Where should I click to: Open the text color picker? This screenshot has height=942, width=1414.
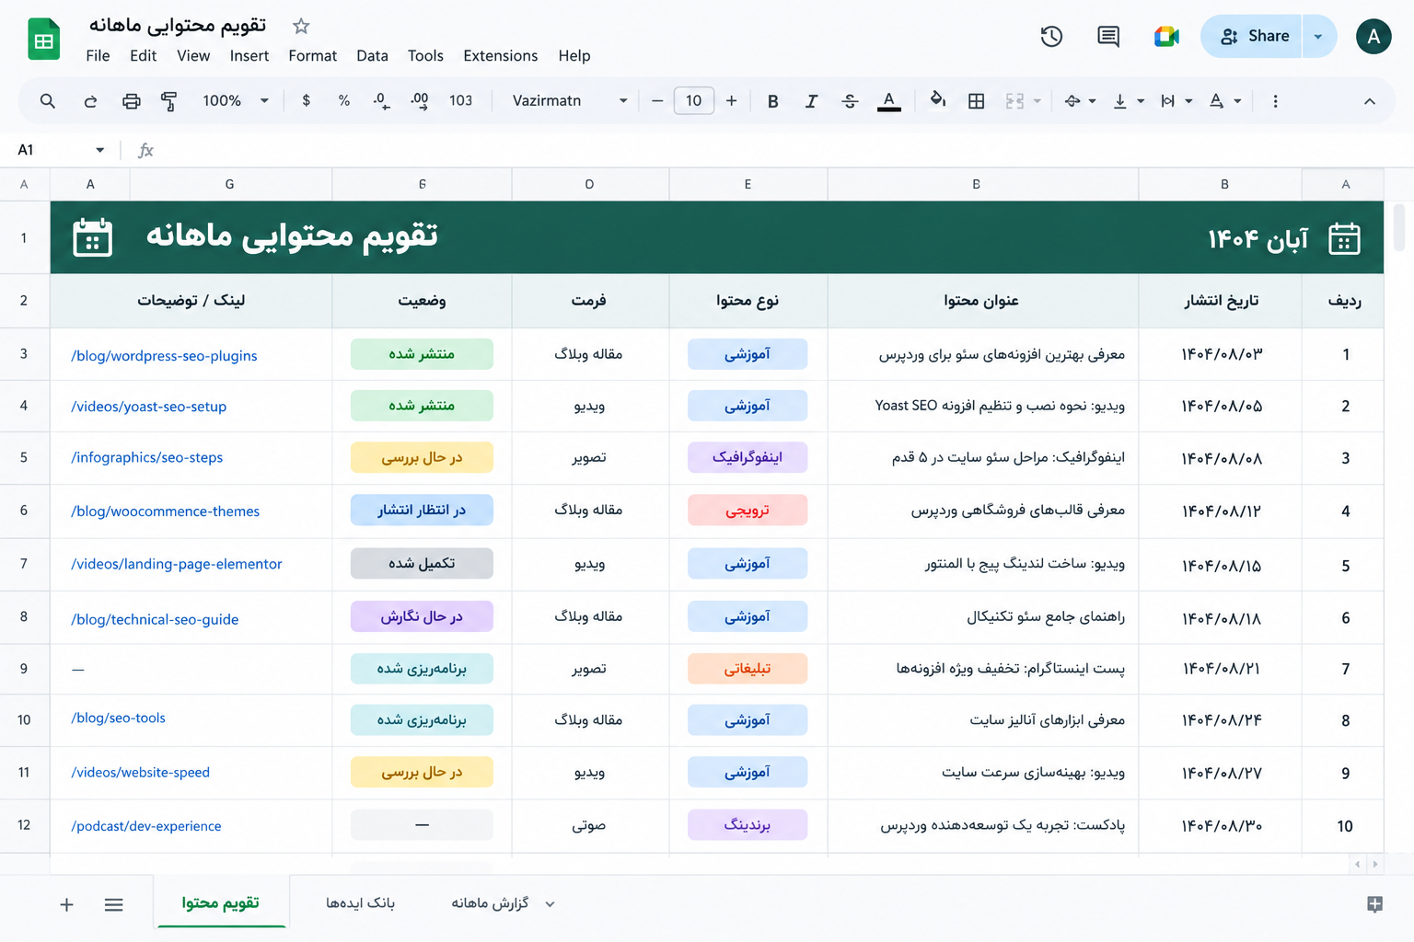click(x=889, y=101)
